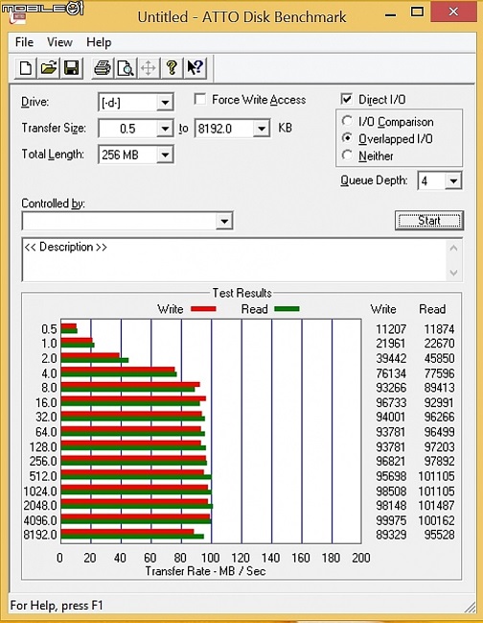
Task: Open the Queue Depth dropdown
Action: click(453, 181)
